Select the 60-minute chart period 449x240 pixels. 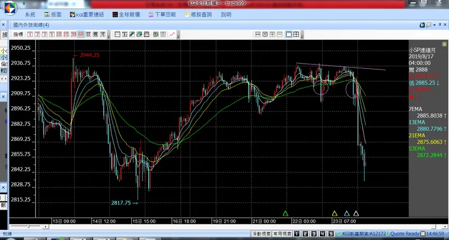pos(81,35)
